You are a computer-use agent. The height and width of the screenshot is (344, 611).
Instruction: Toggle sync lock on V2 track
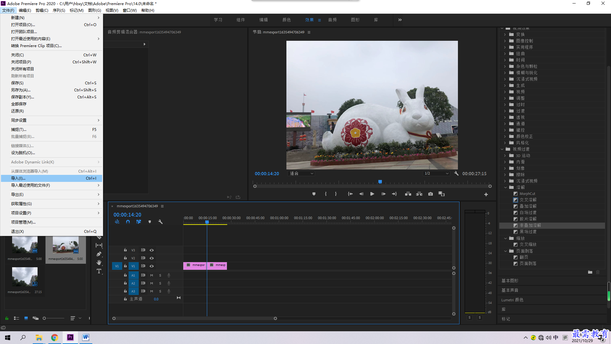point(143,258)
